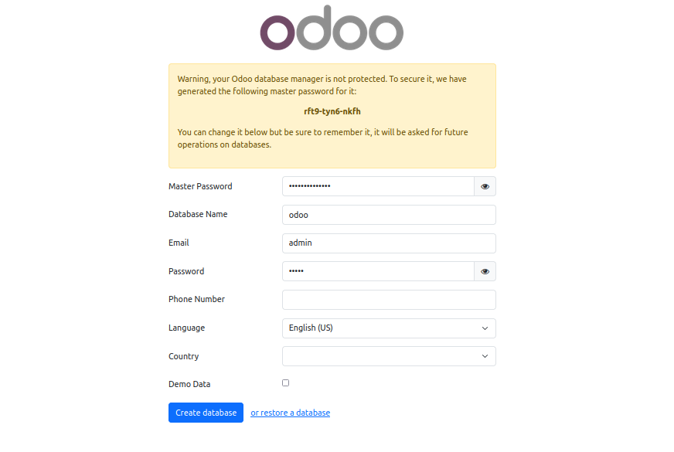Click the Odoo logo at top

(x=332, y=28)
